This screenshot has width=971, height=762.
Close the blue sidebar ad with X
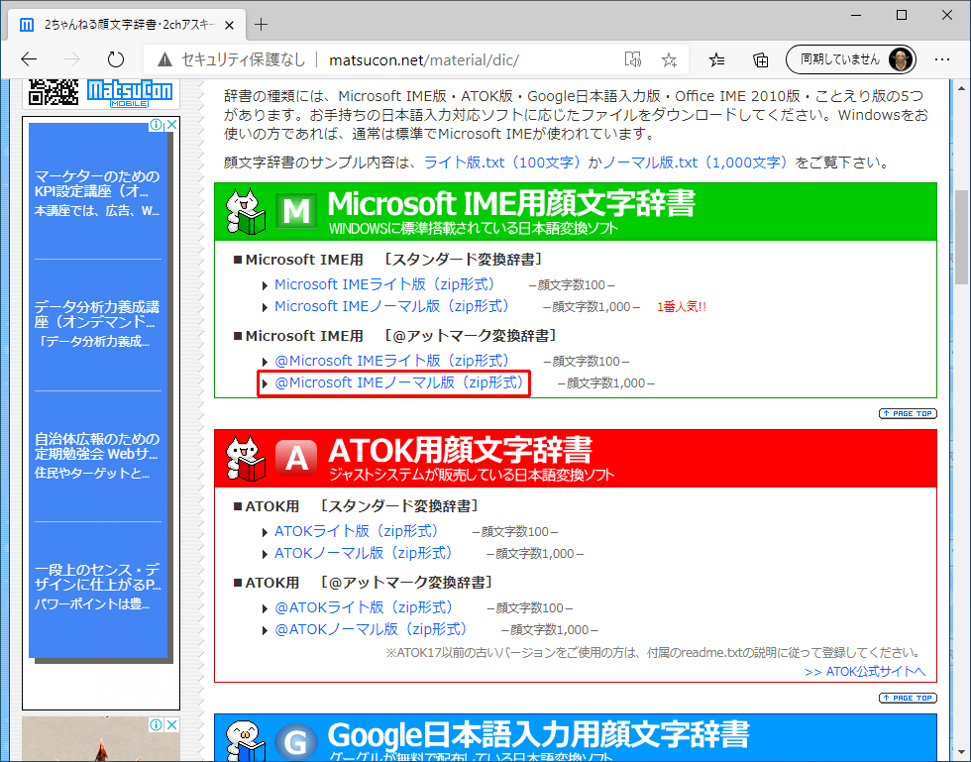pos(171,125)
